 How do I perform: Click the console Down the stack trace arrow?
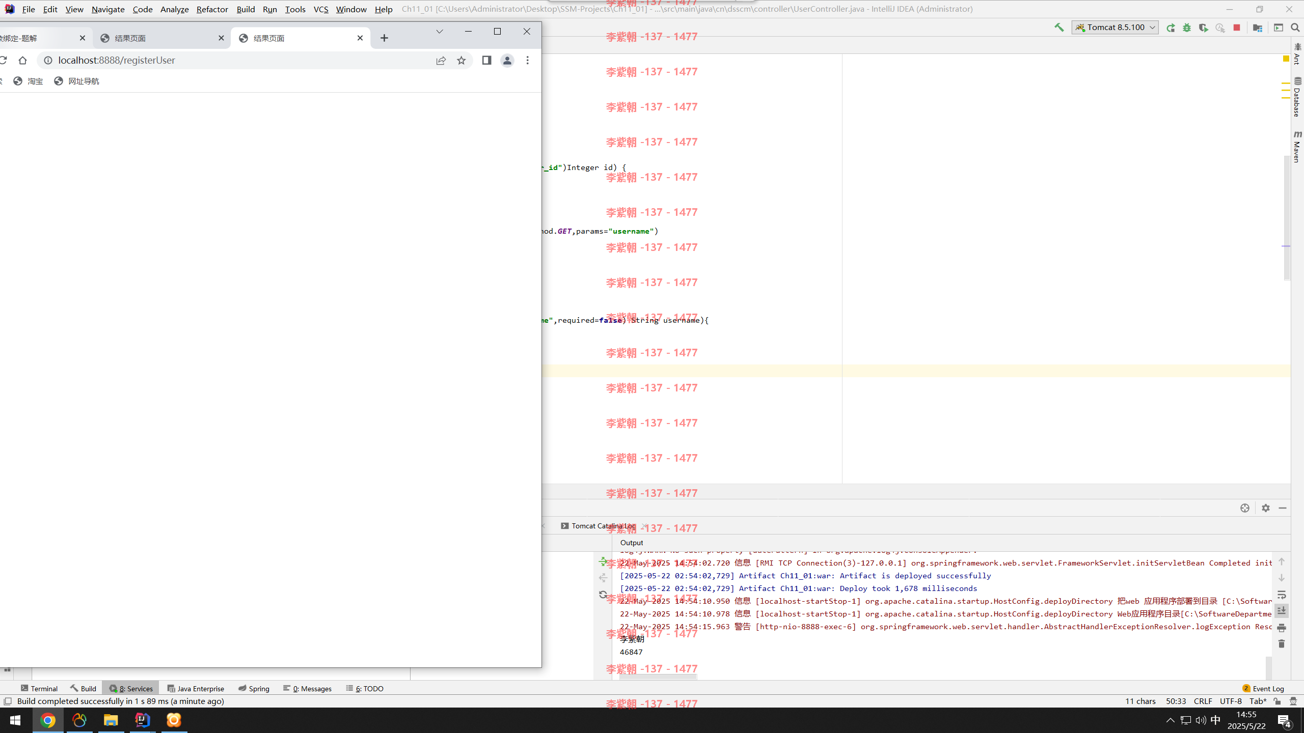1282,578
